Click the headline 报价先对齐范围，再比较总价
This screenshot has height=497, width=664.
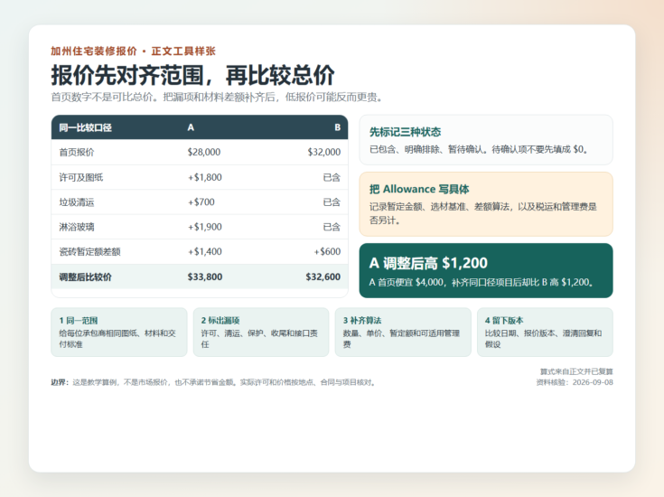pos(192,75)
